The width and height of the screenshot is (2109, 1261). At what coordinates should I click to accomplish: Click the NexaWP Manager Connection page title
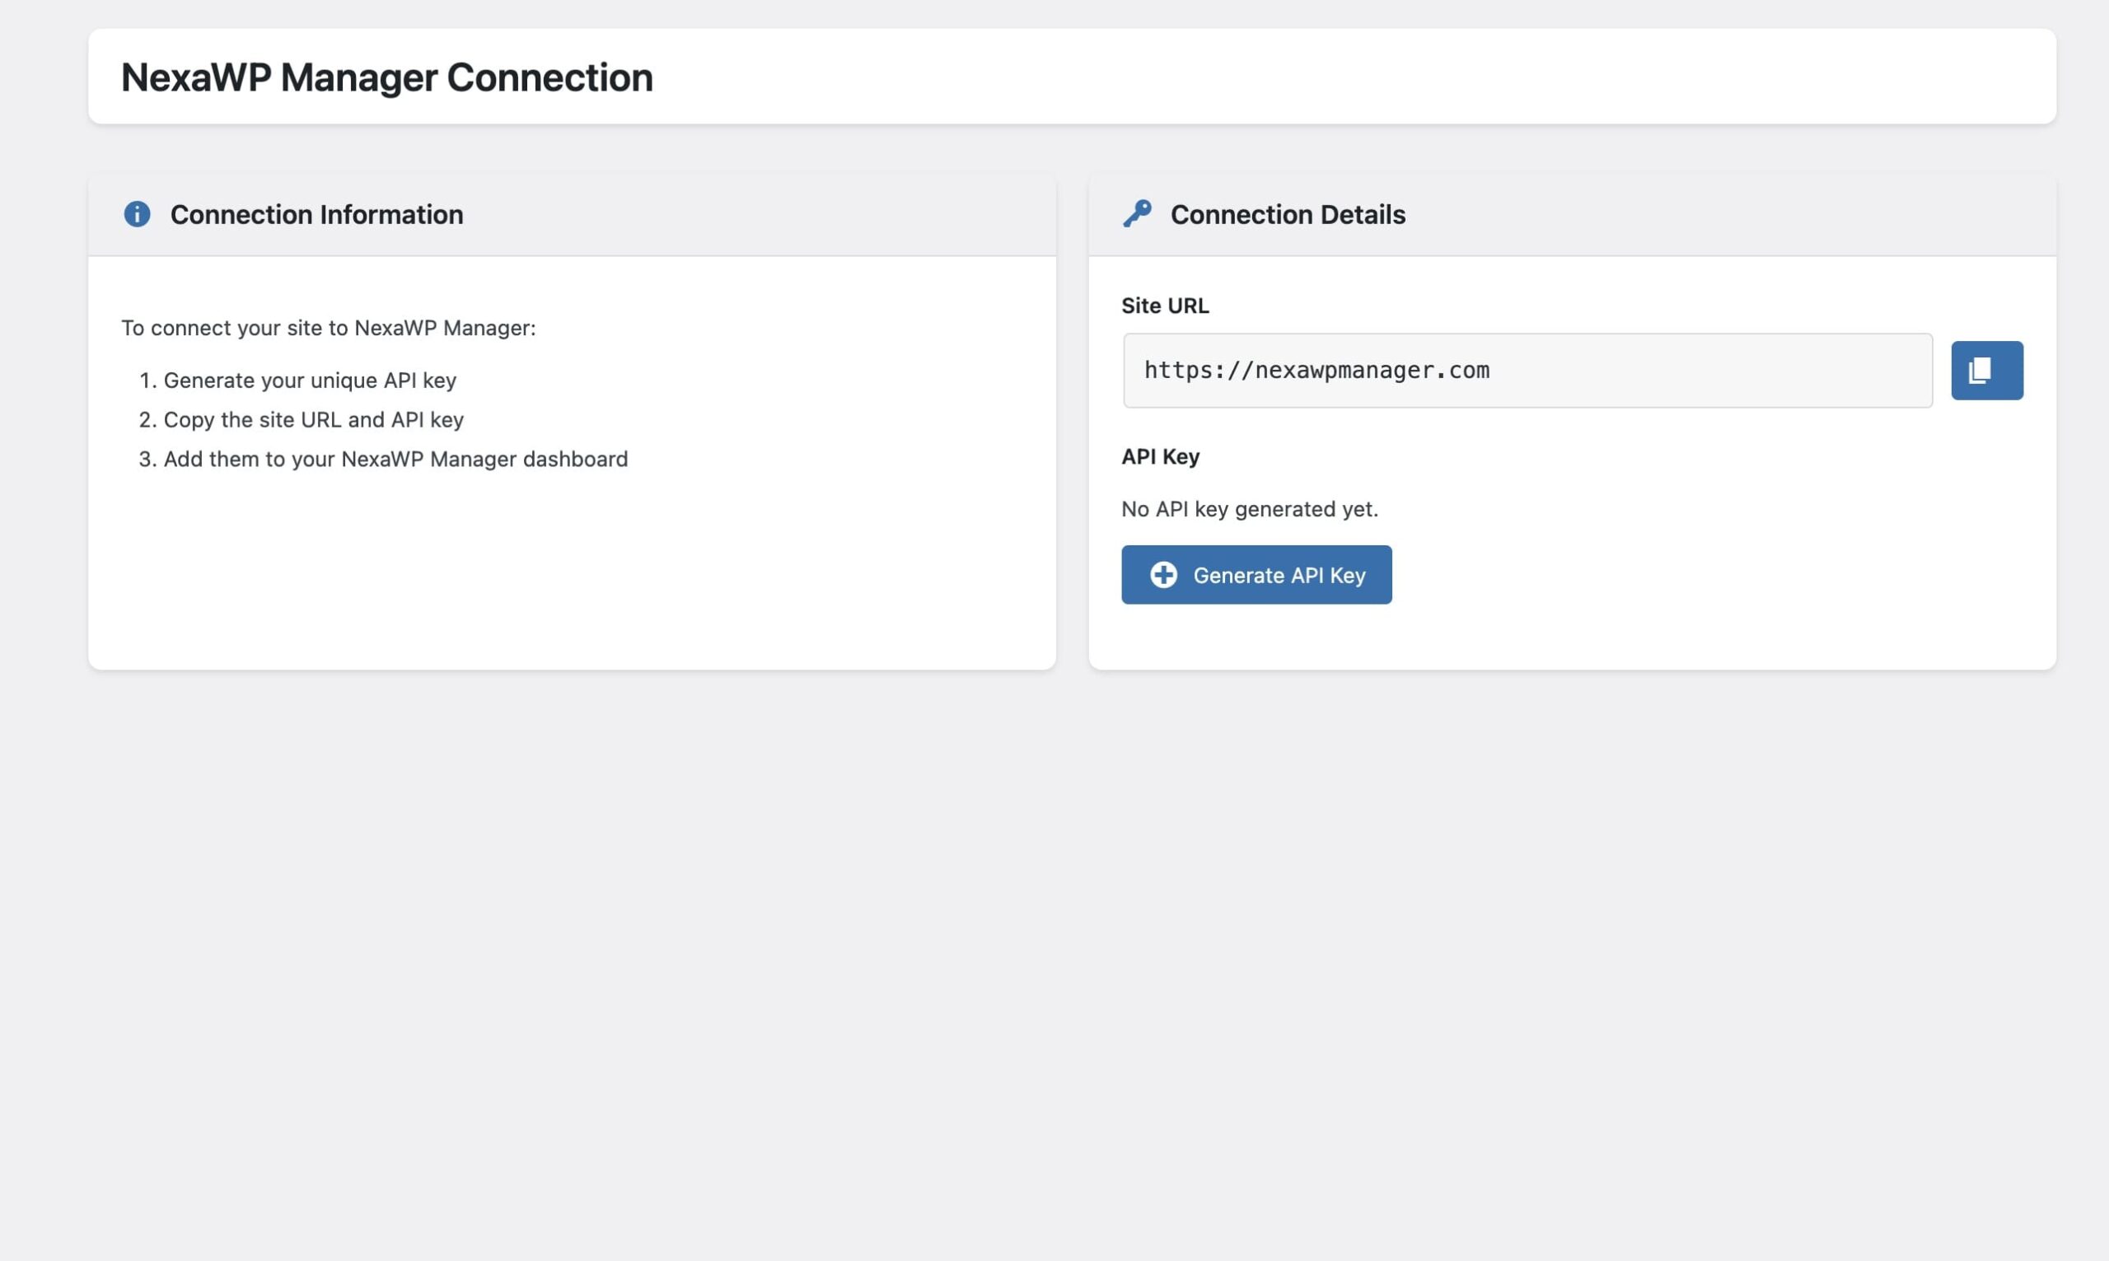coord(386,77)
